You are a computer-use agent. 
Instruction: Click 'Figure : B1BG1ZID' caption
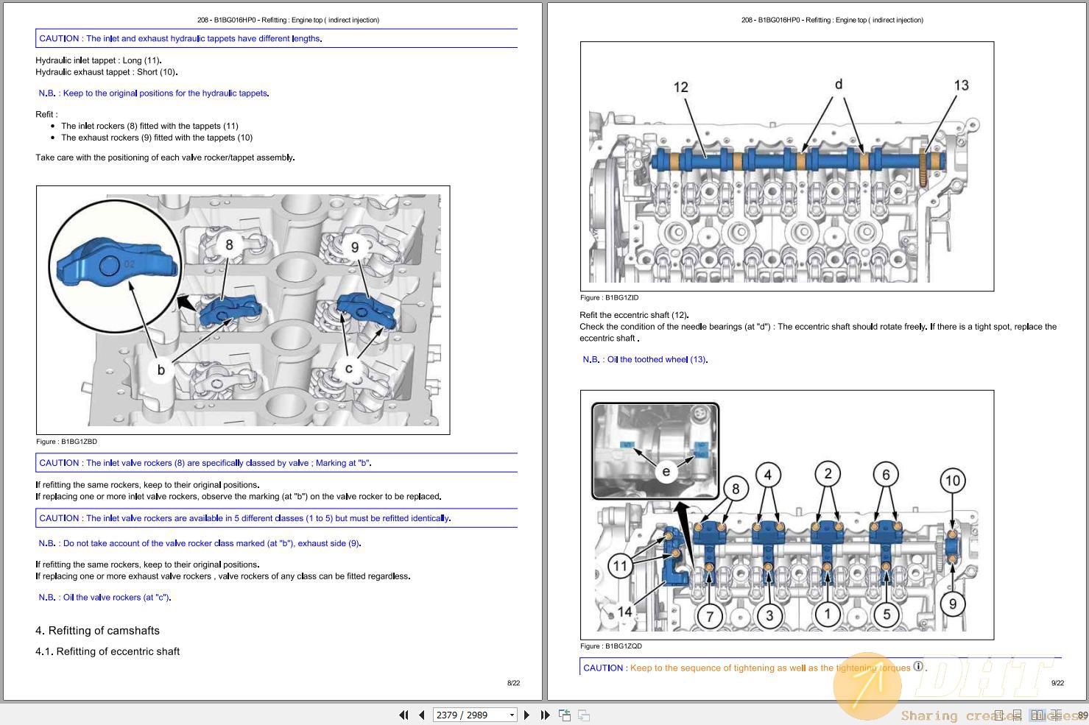pos(610,298)
